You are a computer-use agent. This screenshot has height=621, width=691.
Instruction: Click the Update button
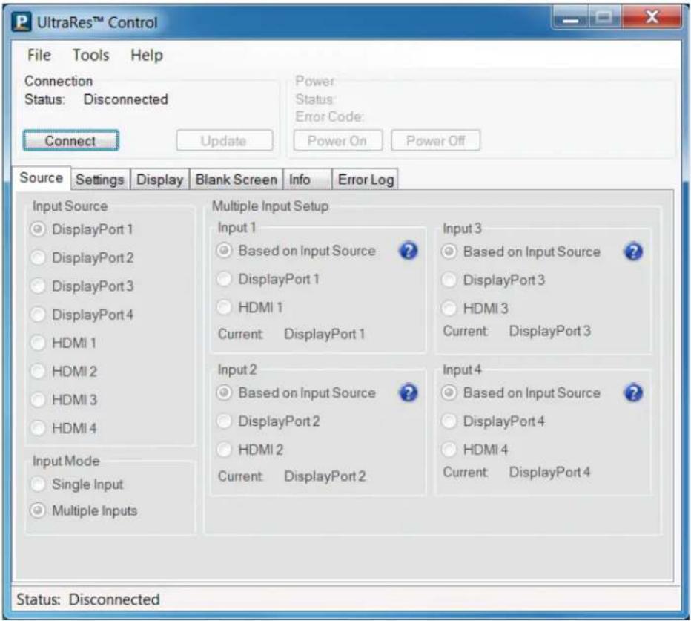225,141
